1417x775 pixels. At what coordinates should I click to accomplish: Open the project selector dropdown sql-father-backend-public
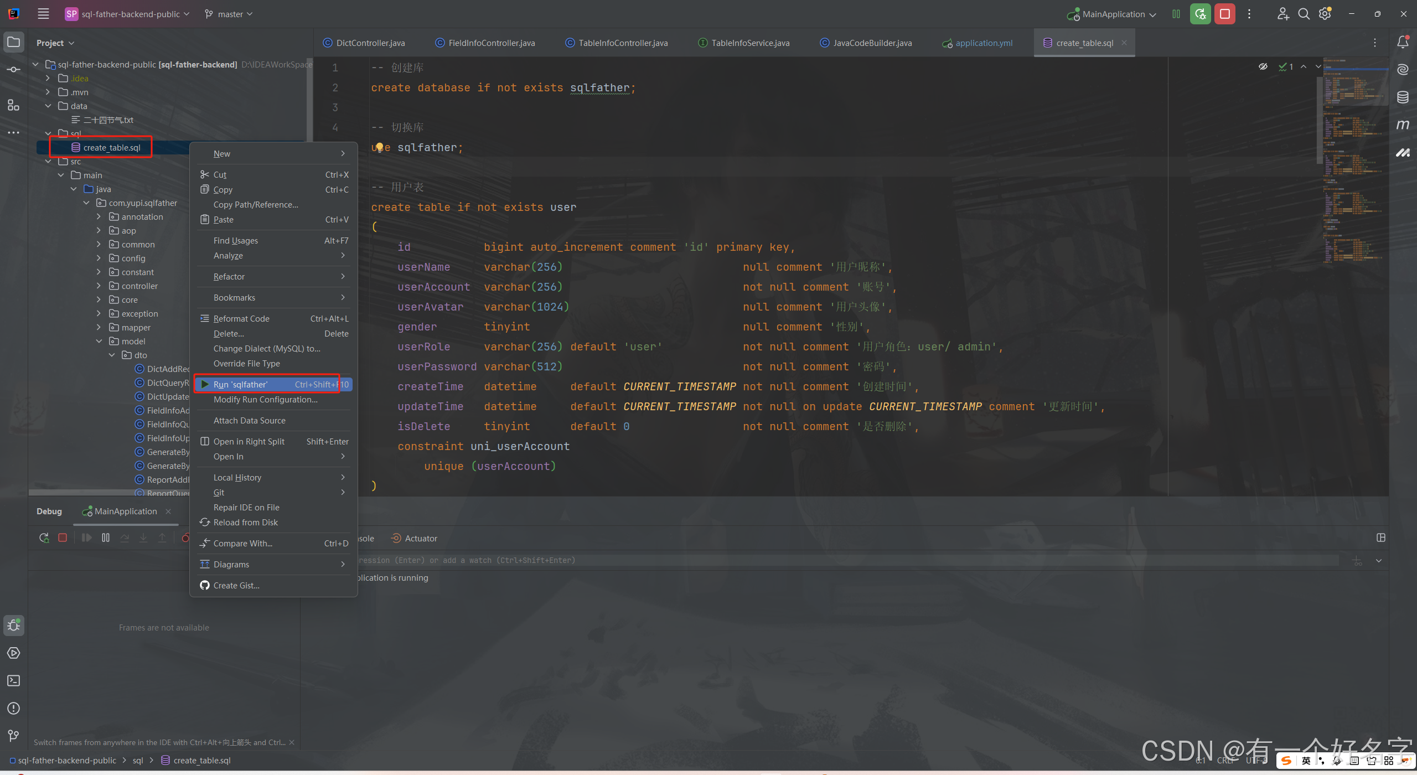coord(128,14)
